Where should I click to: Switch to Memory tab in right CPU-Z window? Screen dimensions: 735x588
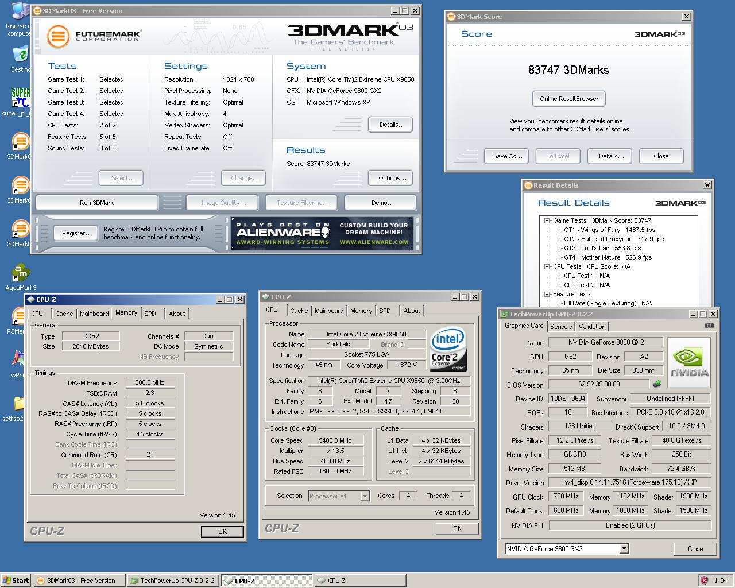(x=361, y=311)
